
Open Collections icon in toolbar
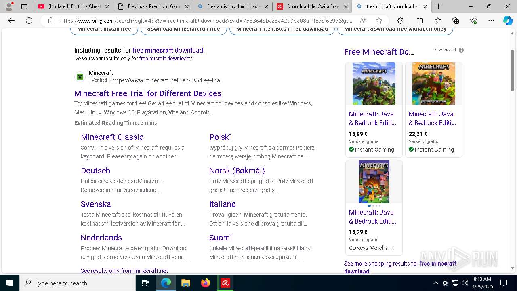click(x=456, y=21)
